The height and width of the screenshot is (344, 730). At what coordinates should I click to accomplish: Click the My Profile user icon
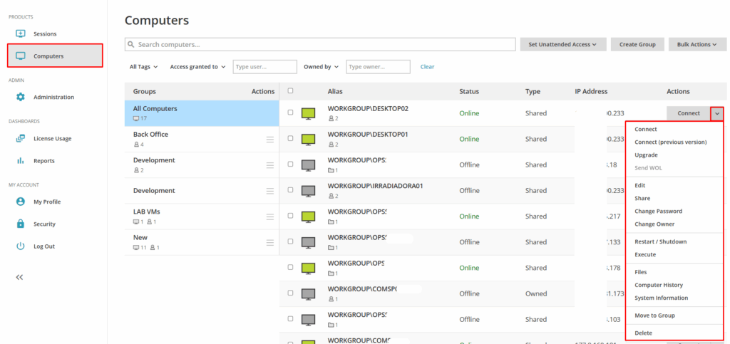21,202
